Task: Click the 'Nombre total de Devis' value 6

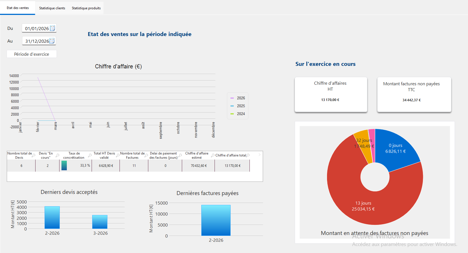Action: pyautogui.click(x=21, y=166)
